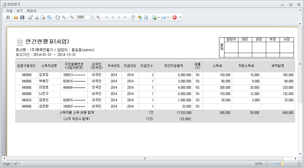Click the horizontal scrollbar thumb

[145, 158]
